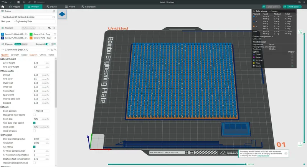Screen dimensions: 307x167
Task: Click the Slice plate button
Action: click(x=273, y=7)
